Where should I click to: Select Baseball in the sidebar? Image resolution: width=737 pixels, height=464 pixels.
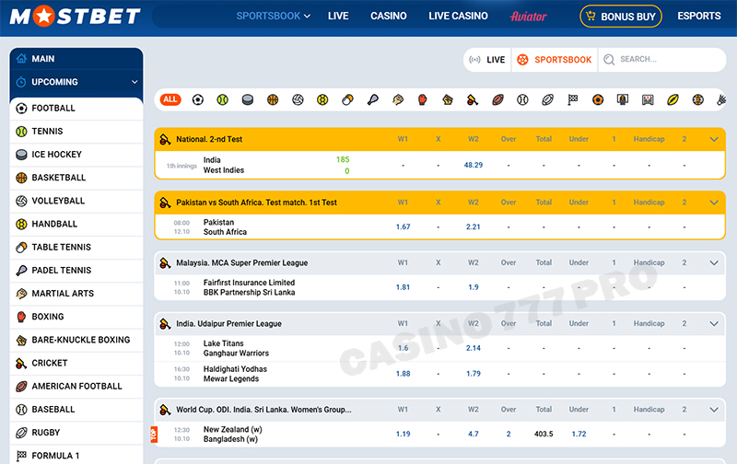(76, 410)
